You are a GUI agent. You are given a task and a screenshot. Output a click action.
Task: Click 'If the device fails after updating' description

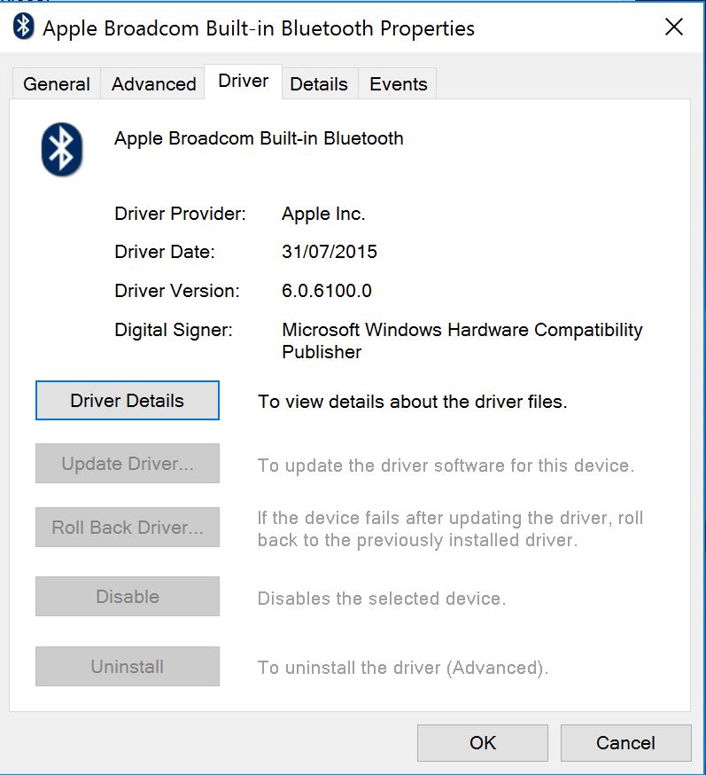point(450,528)
